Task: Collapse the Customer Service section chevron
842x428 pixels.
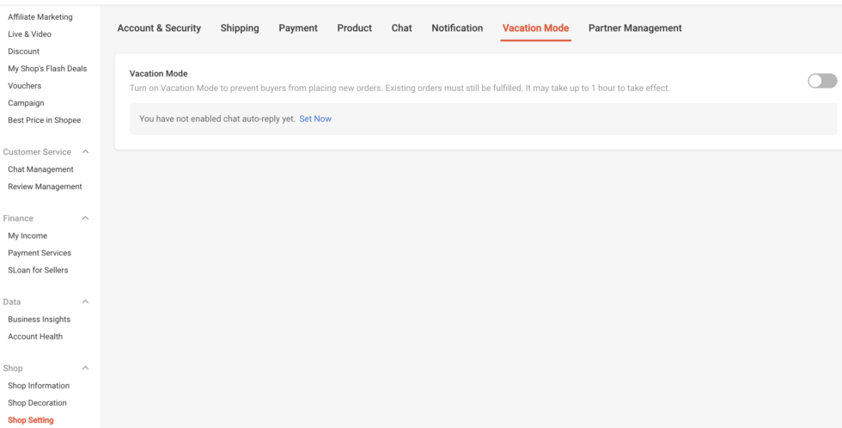Action: click(x=85, y=152)
